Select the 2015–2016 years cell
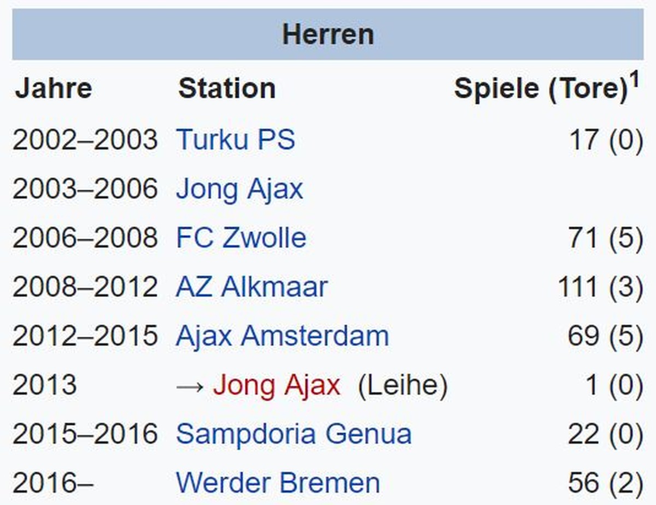 click(85, 434)
